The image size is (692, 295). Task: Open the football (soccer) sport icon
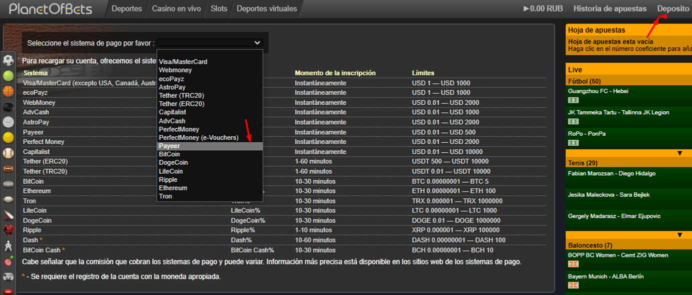(x=8, y=61)
